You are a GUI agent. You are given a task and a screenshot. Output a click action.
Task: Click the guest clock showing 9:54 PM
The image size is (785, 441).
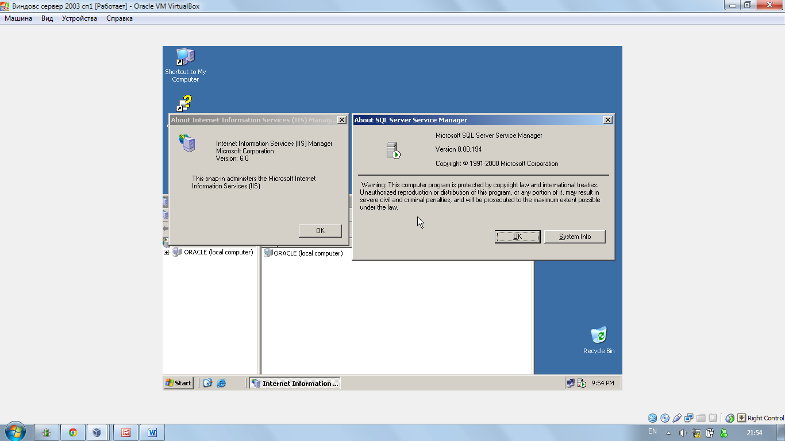point(603,383)
